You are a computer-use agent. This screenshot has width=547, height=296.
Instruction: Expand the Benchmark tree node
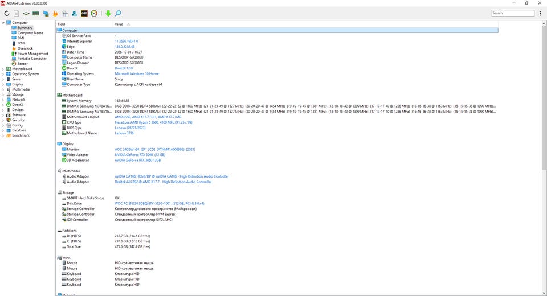[3, 135]
